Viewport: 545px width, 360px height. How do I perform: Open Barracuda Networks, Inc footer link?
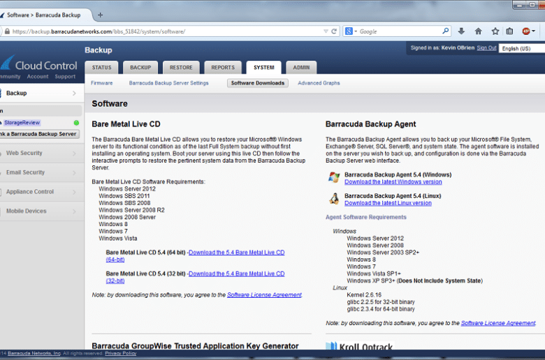(34, 354)
